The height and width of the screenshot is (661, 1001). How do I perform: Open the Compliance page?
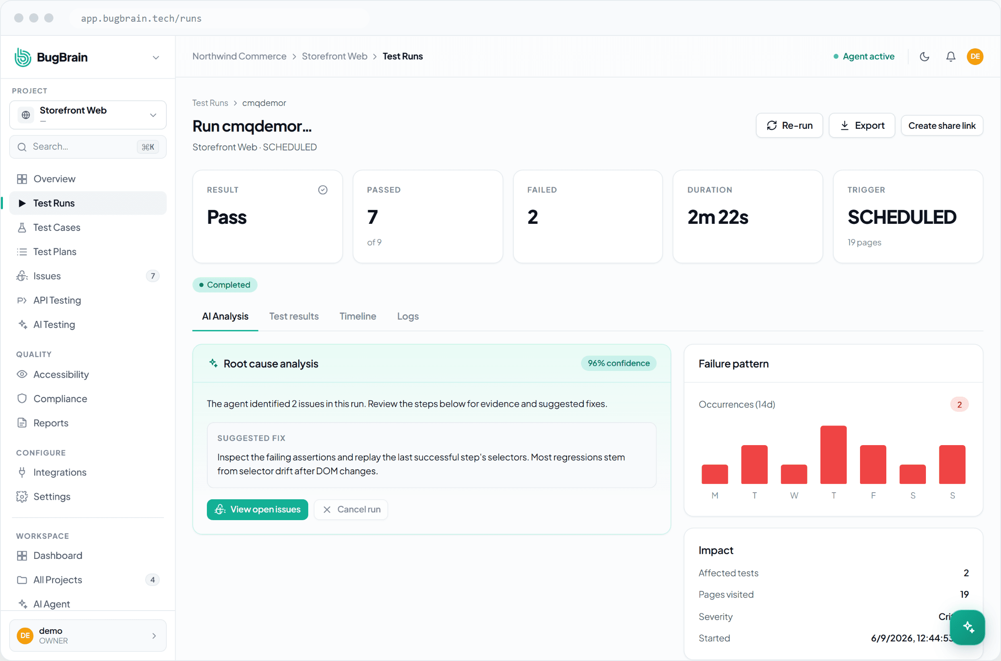(88, 399)
